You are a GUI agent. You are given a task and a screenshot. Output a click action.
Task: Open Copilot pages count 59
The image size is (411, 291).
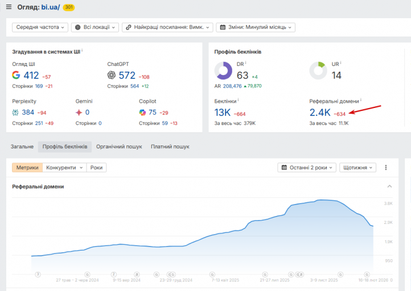click(165, 123)
